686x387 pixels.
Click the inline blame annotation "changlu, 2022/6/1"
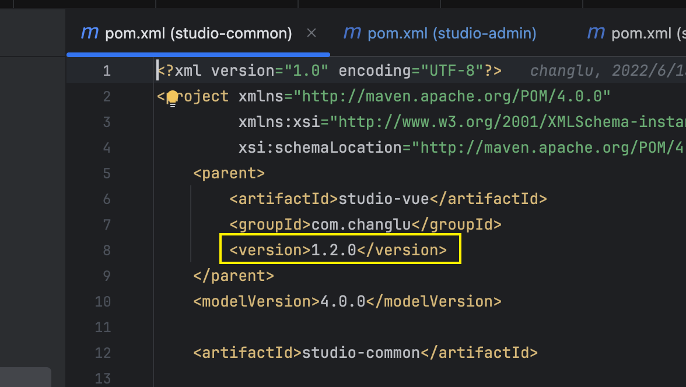[608, 71]
